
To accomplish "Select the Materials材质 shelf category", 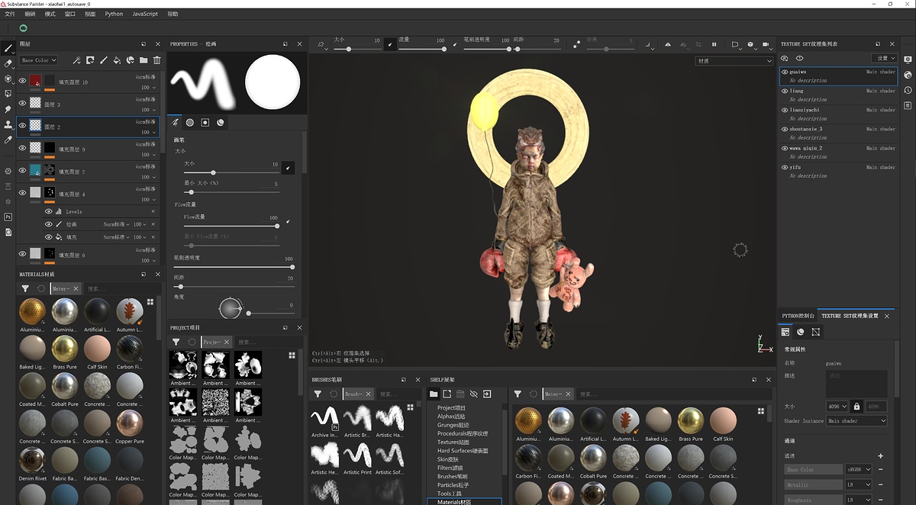I will [x=465, y=502].
